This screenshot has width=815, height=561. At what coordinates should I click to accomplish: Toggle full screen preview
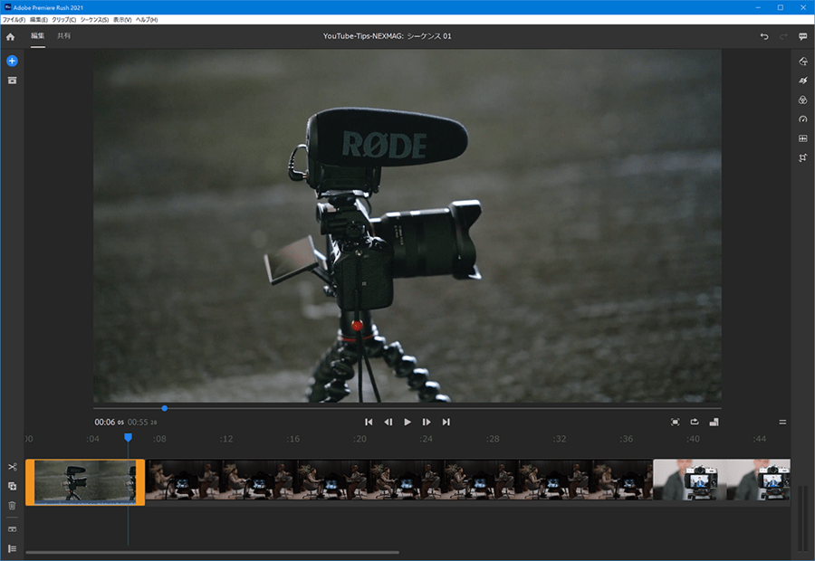(676, 422)
